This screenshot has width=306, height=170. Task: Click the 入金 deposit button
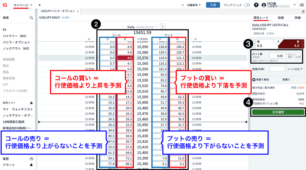pos(213,5)
